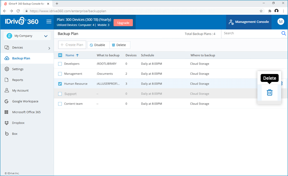This screenshot has height=176, width=288.
Task: Open Microsoft Office 365 in sidebar
Action: point(26,112)
